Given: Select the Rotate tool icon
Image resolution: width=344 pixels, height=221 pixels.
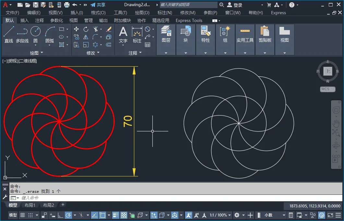Looking at the screenshot, I should [x=86, y=29].
